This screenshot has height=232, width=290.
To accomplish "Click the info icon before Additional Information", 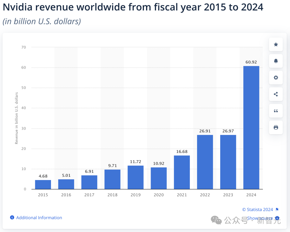I will coord(12,218).
